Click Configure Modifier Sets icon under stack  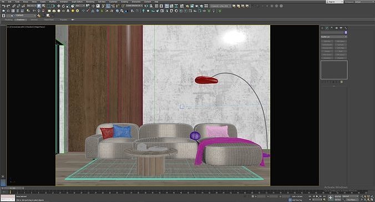tap(341, 82)
